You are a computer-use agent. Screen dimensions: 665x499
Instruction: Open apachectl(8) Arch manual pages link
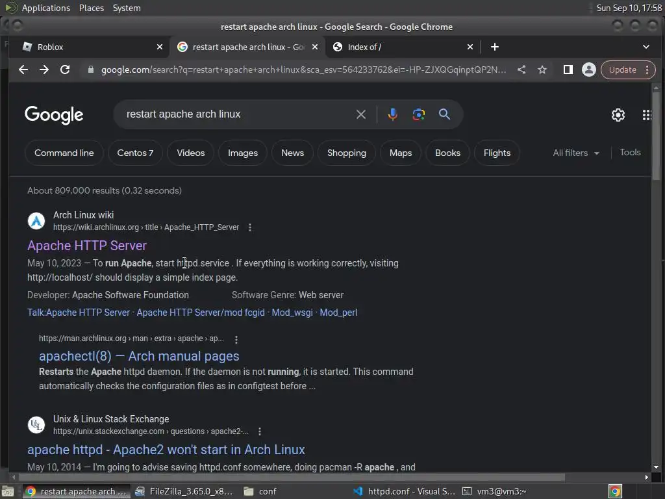(139, 356)
